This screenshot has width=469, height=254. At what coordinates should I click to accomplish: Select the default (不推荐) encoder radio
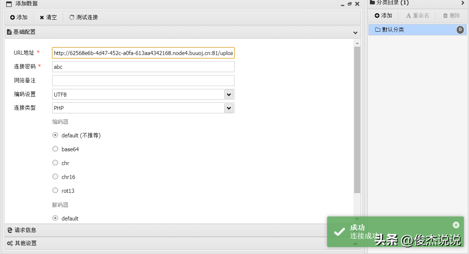(x=55, y=135)
